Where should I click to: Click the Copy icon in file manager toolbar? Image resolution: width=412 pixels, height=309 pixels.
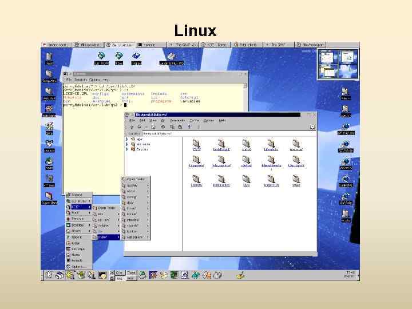(172, 127)
